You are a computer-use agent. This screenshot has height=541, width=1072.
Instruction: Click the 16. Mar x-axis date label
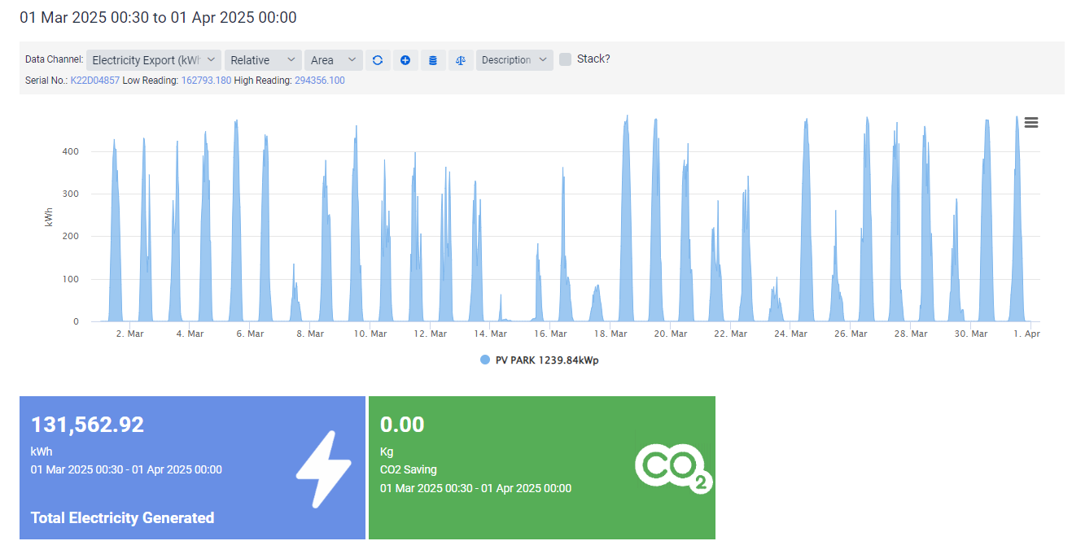click(550, 334)
